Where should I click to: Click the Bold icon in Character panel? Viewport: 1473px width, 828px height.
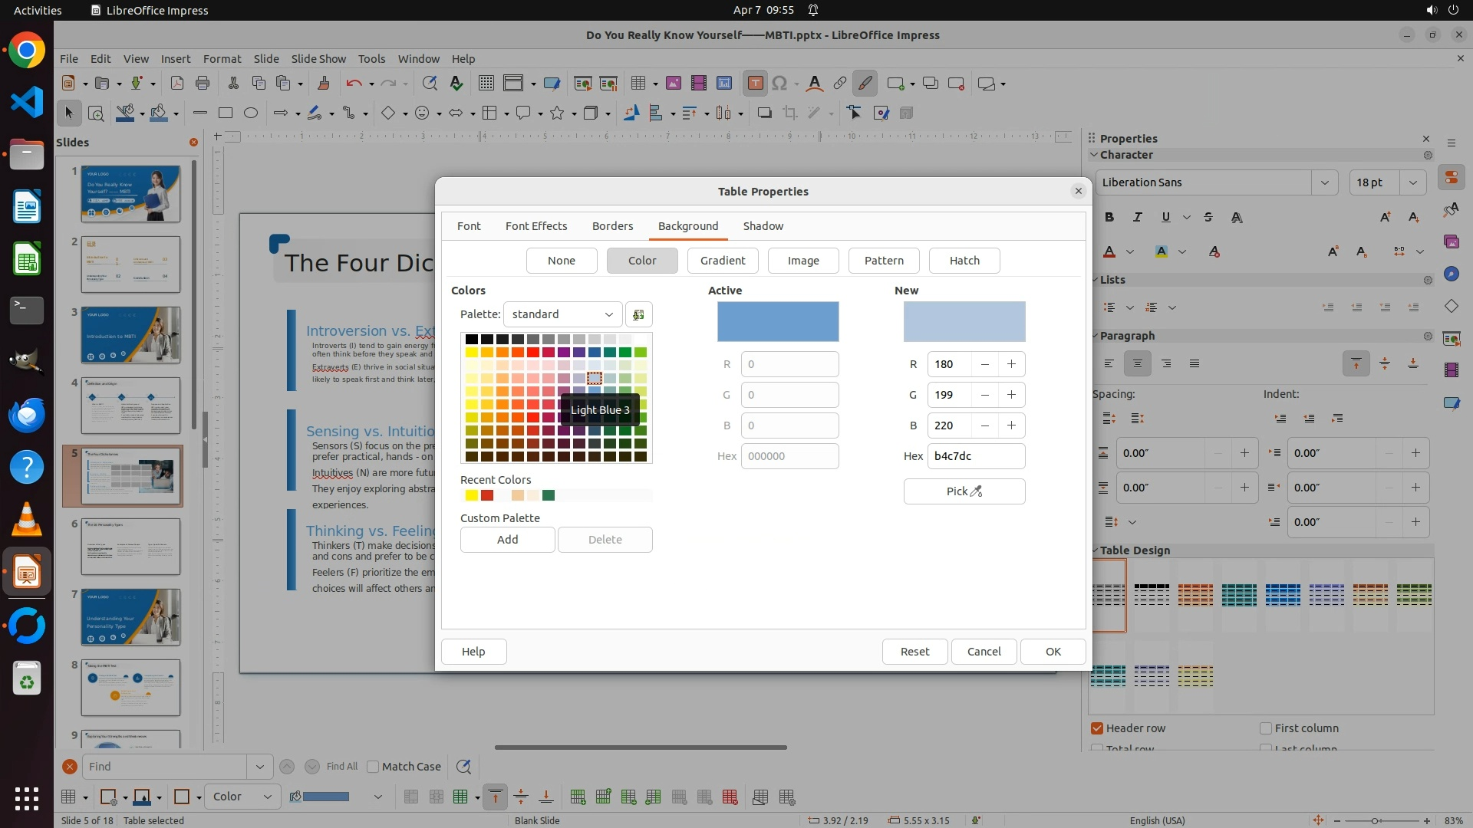coord(1109,218)
